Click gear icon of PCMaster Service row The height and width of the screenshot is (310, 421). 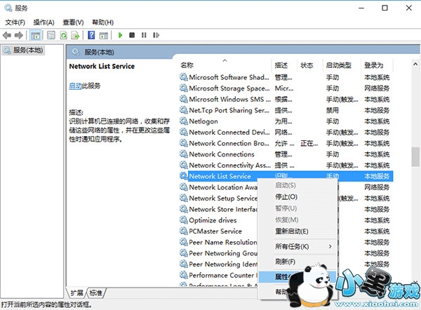tap(184, 231)
